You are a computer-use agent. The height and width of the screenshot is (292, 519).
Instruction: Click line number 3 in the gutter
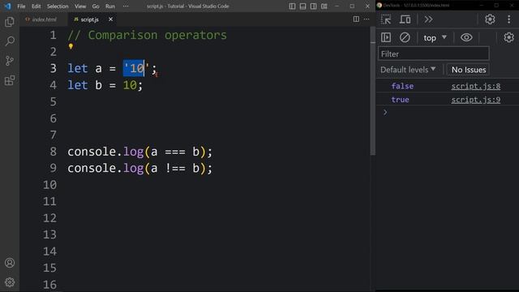(x=54, y=68)
